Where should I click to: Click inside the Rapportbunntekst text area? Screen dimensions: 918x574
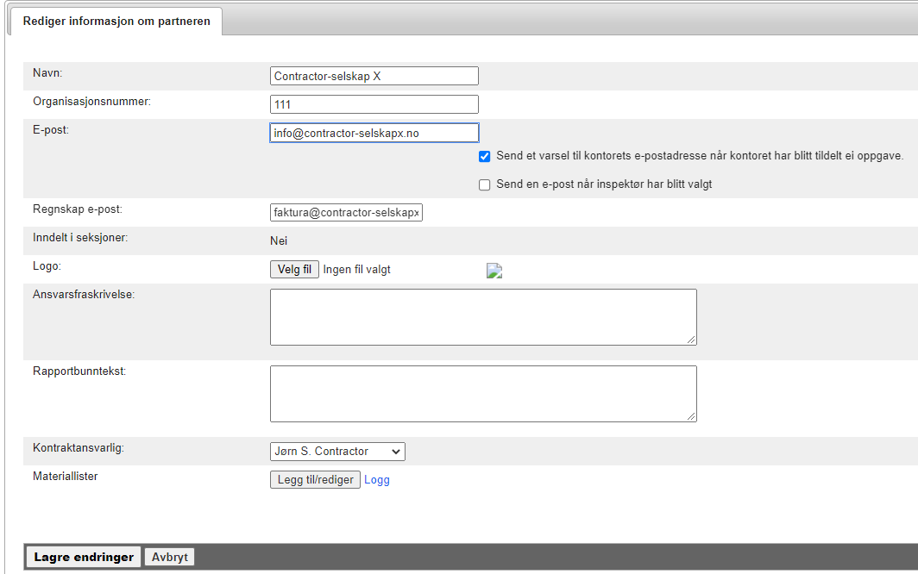(483, 394)
